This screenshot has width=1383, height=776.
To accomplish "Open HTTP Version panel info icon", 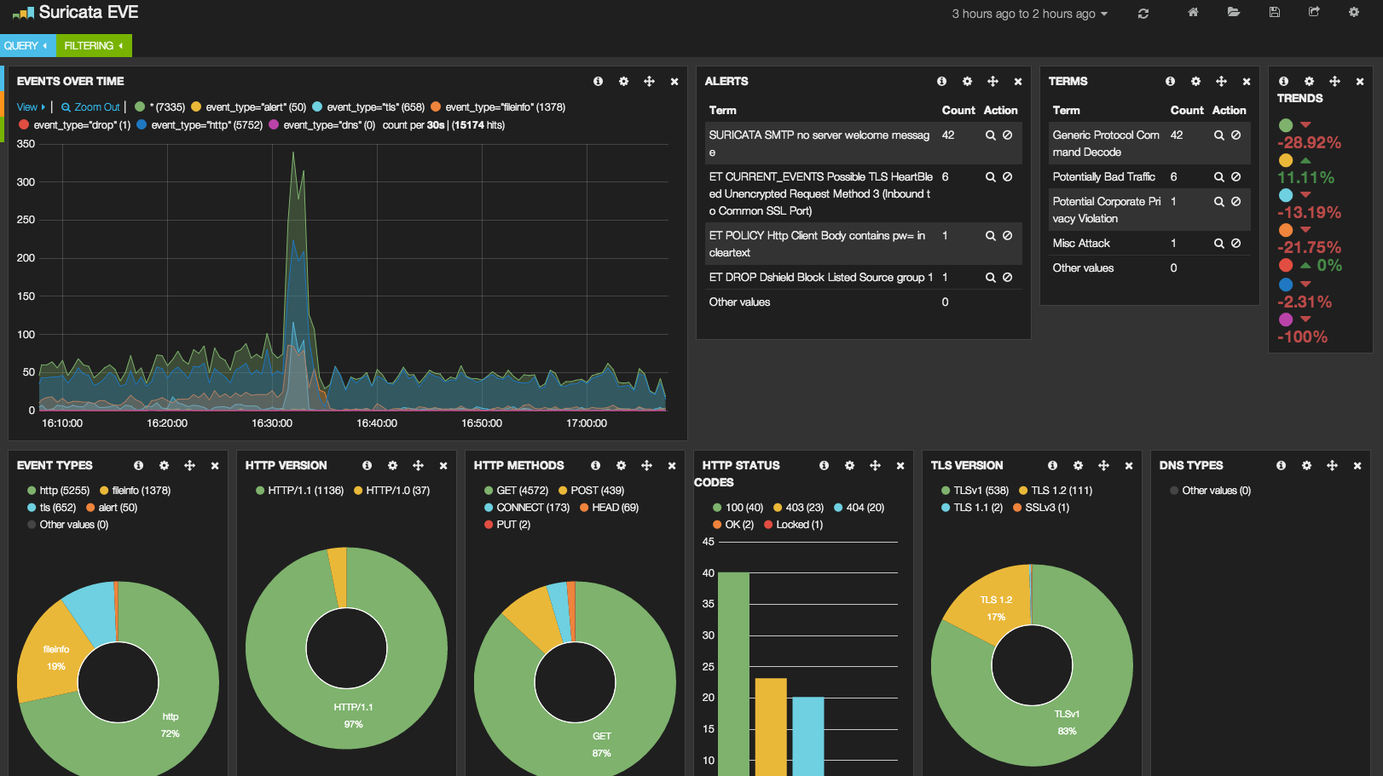I will [367, 466].
